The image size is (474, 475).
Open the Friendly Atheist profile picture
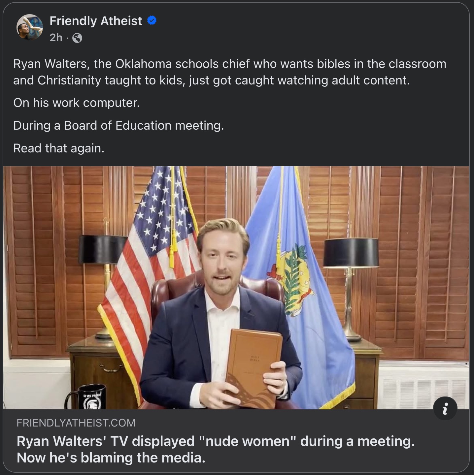[30, 27]
